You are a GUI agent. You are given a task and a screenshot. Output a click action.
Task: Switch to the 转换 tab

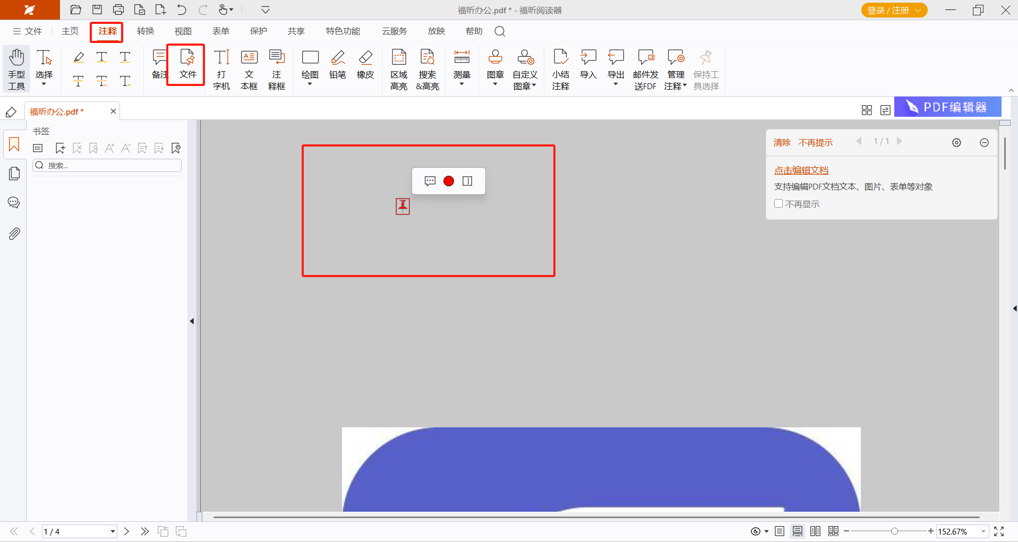pos(146,31)
